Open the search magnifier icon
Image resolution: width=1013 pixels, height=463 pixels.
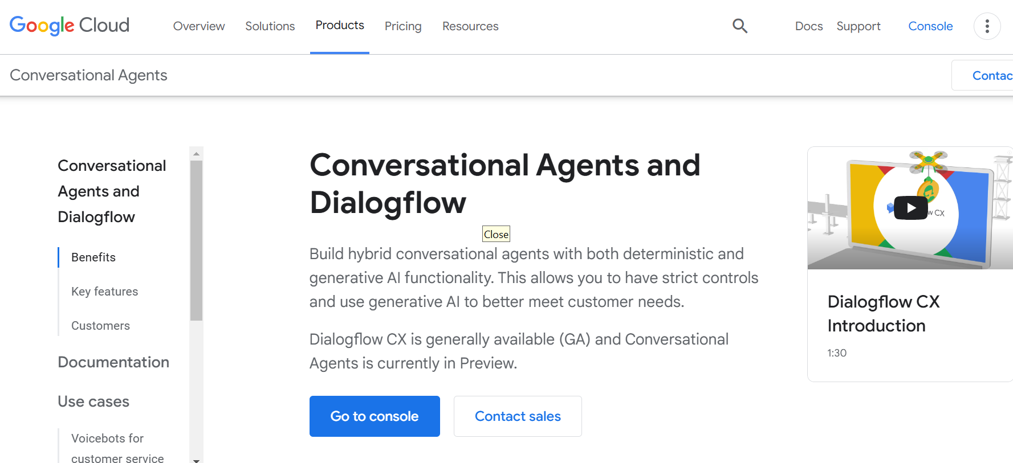pos(740,26)
